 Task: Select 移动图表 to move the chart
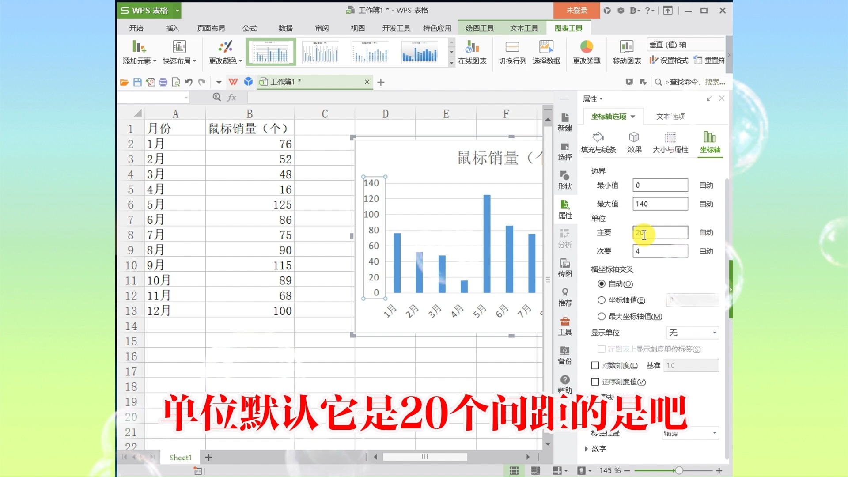627,52
